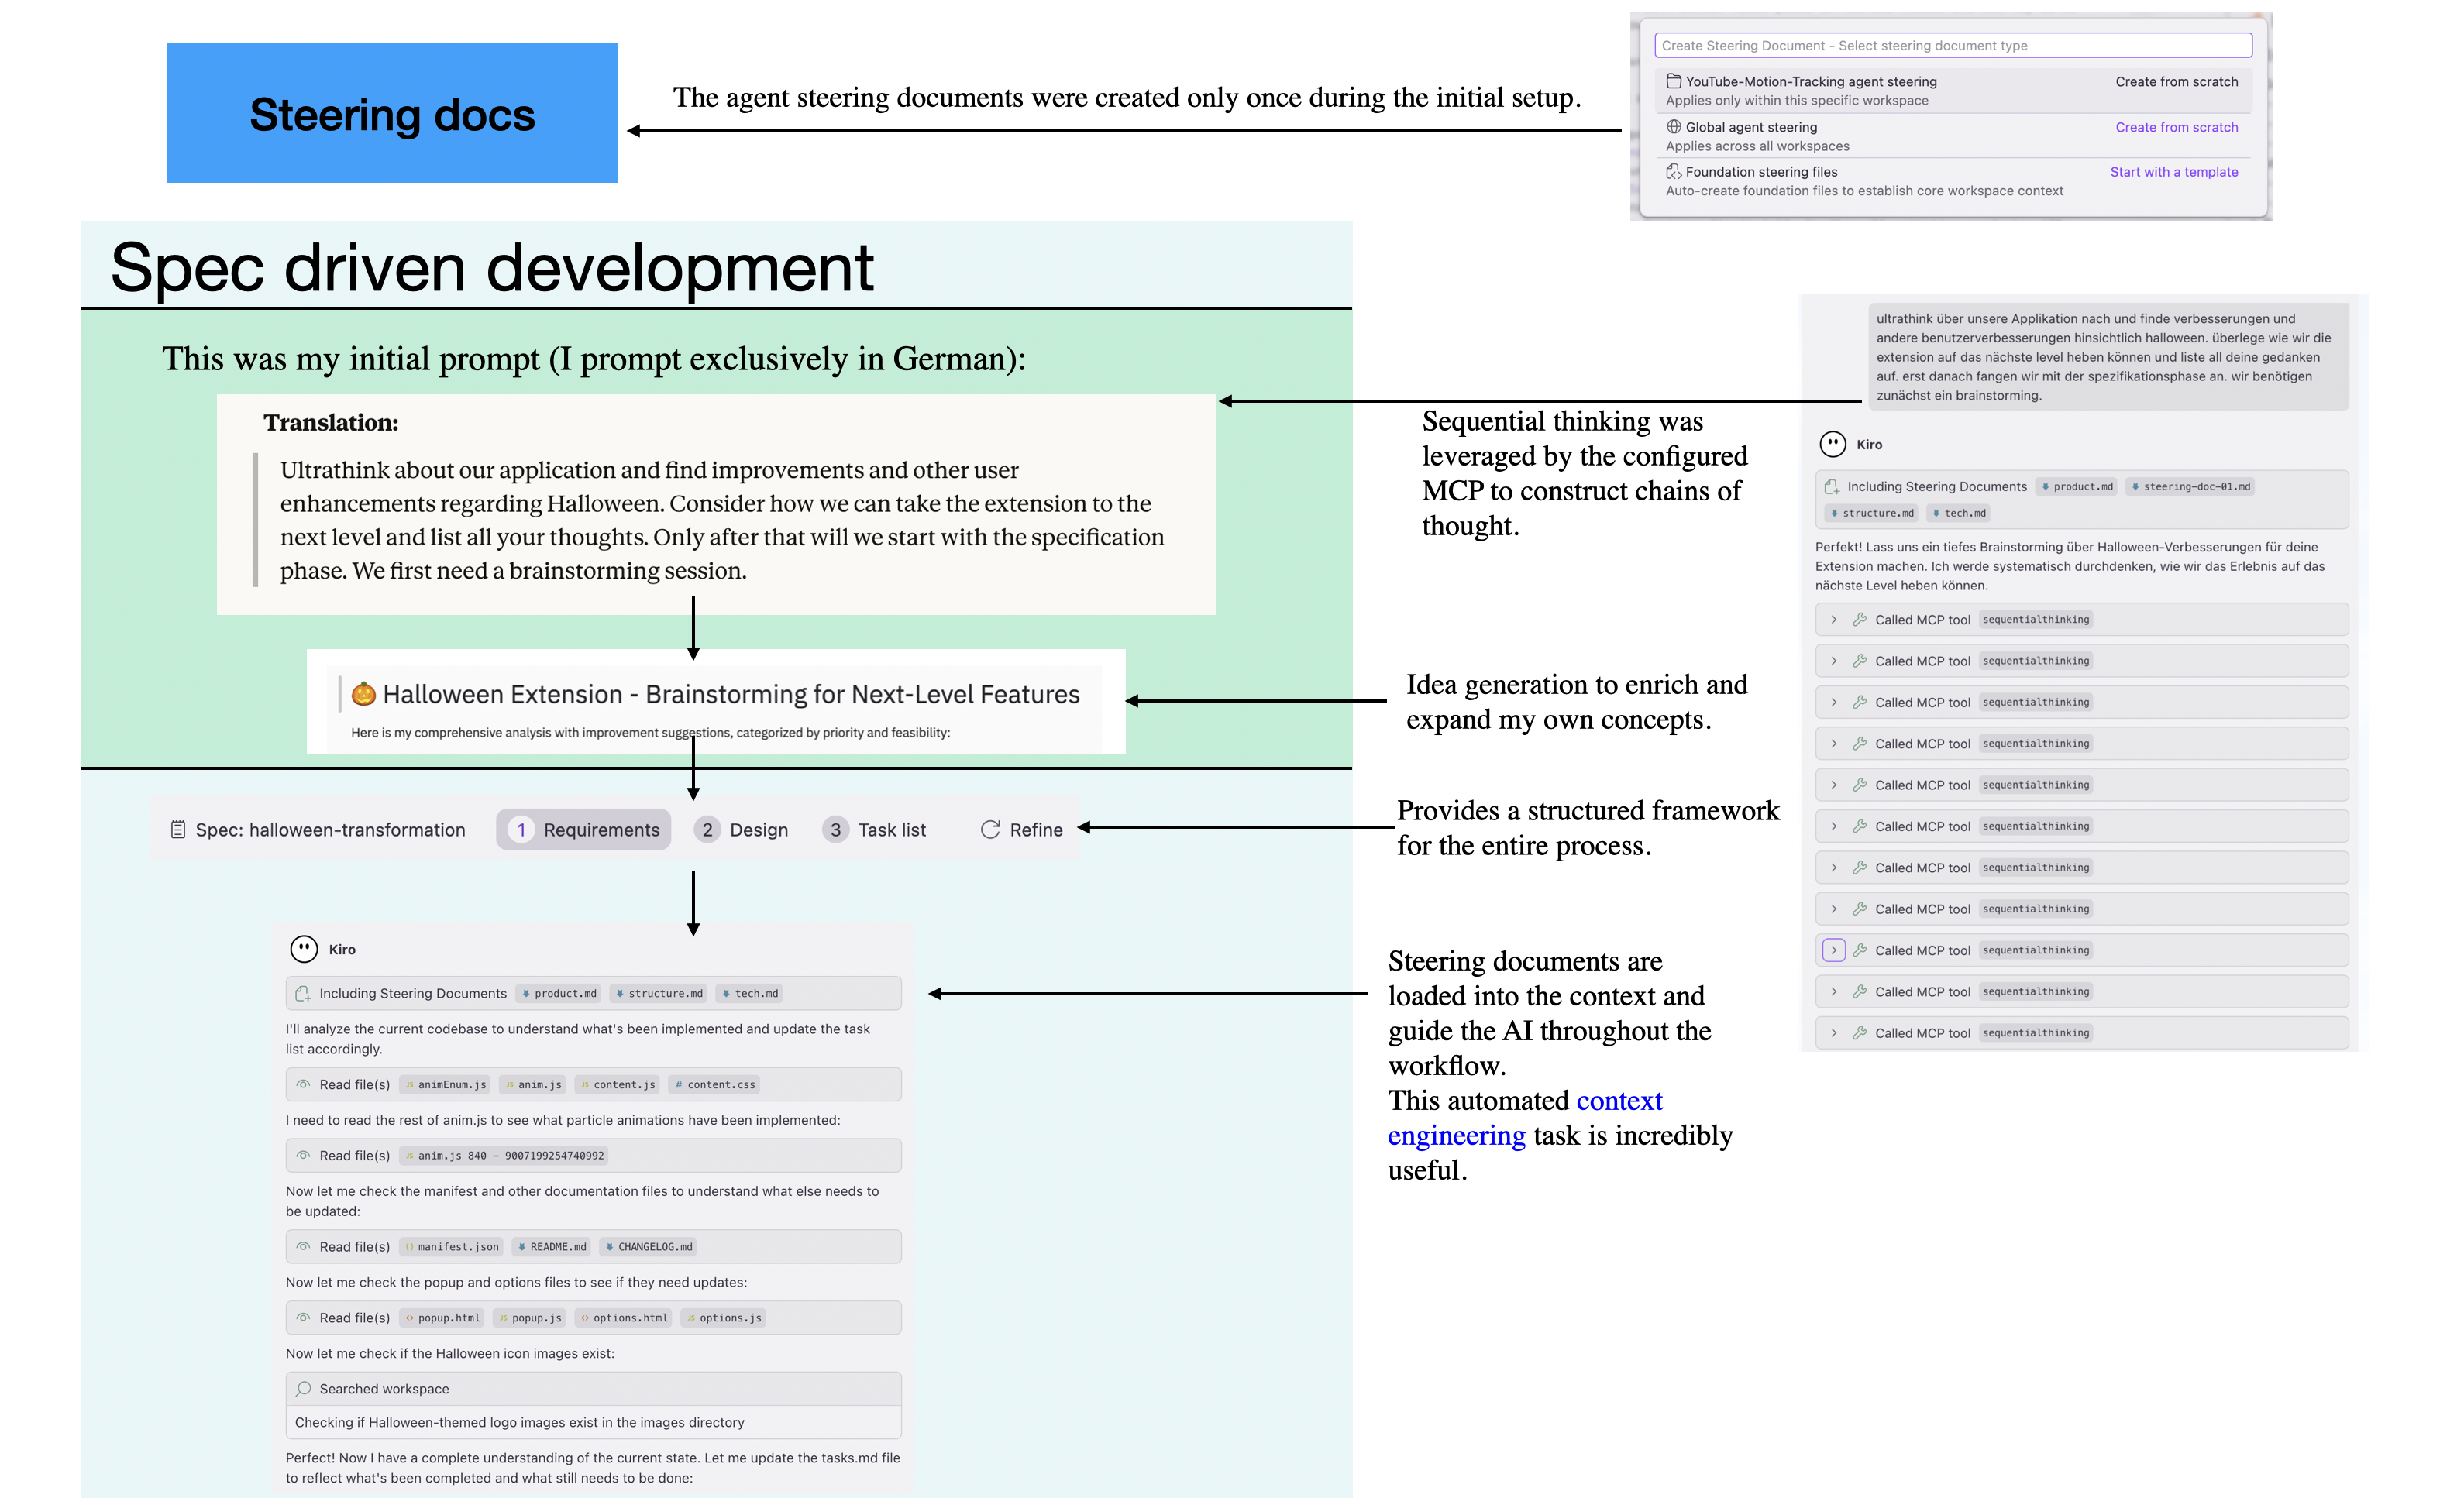Expand the first Called MCP tool sequentialthinking row
Viewport: 2464px width, 1498px height.
tap(1833, 620)
